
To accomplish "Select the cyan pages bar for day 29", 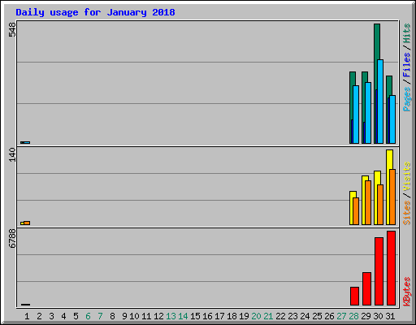I will (x=368, y=113).
